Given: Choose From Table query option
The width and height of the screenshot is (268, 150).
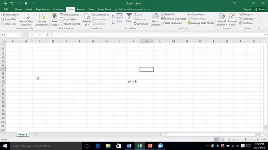Looking at the screenshot, I should 68,19.
